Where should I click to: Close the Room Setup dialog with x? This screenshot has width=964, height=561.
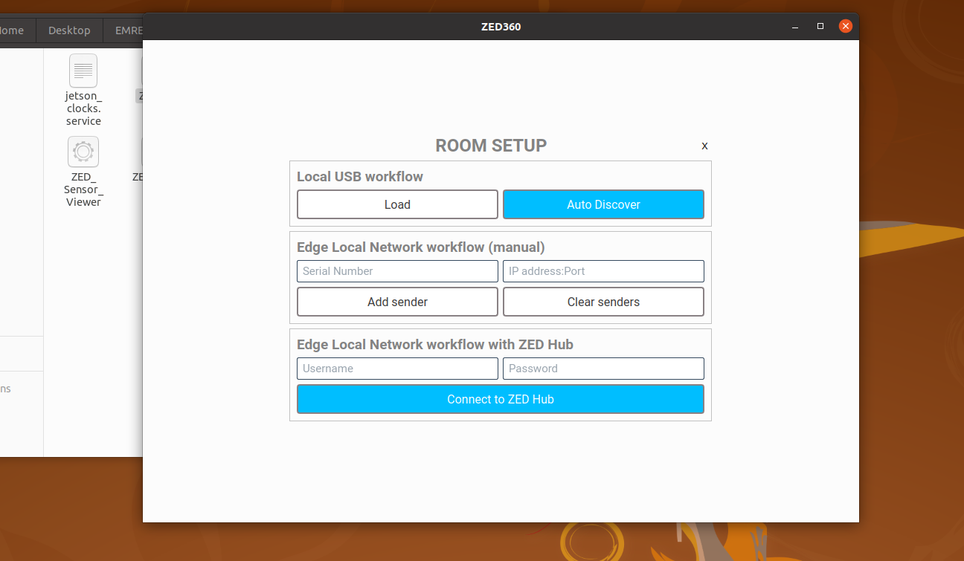click(x=704, y=146)
